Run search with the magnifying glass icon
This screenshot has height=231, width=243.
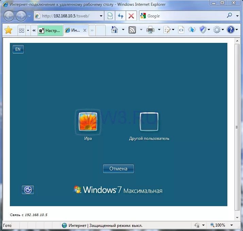[229, 16]
